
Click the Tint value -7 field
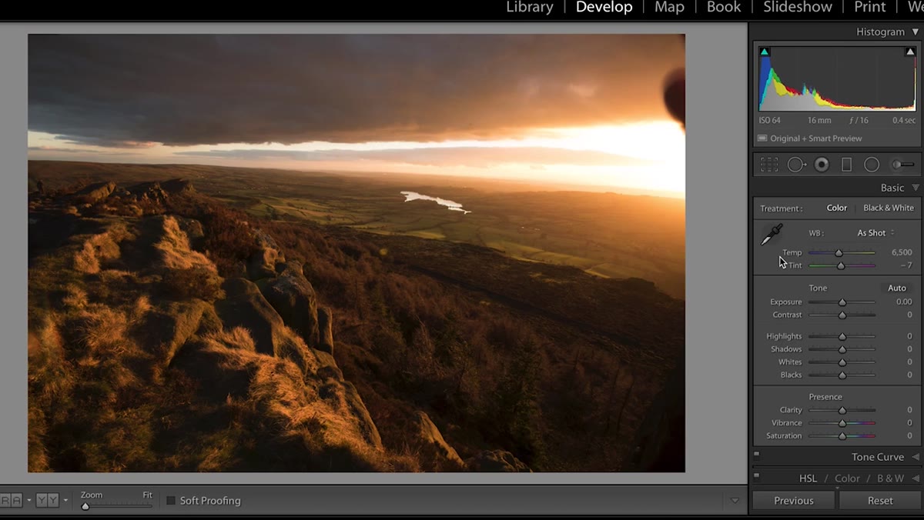(x=906, y=265)
